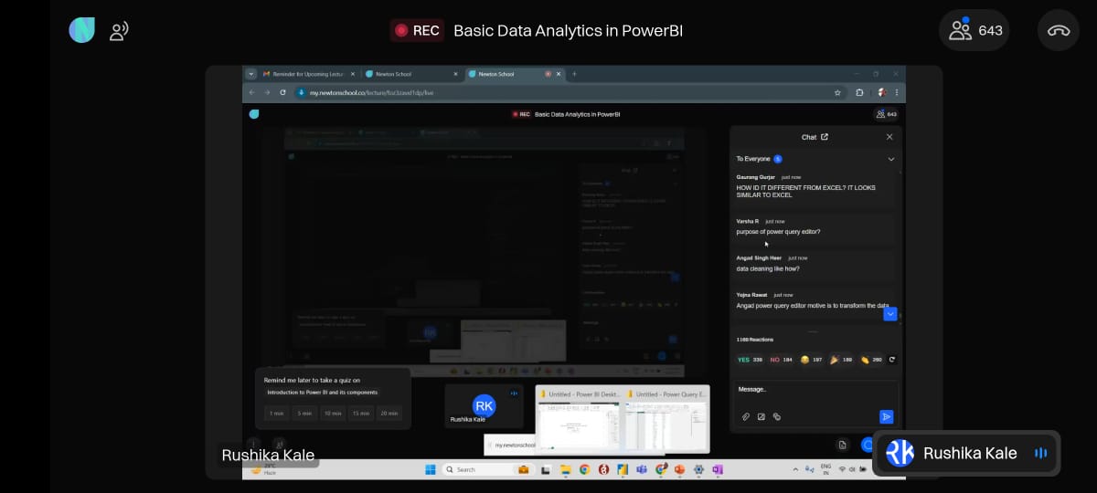Click the ENG IN language indicator
1097x493 pixels.
[825, 469]
